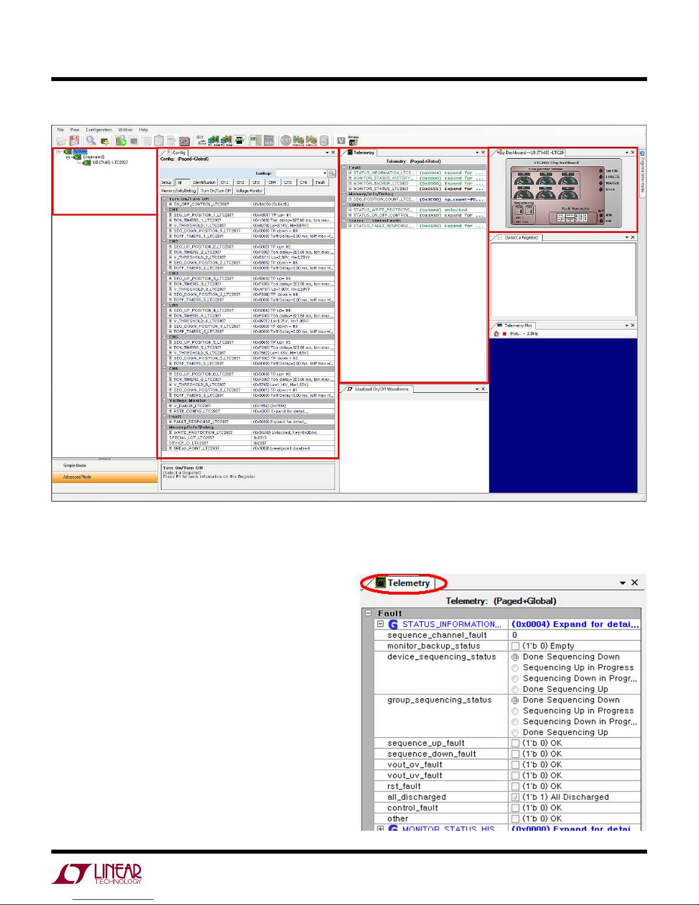Click the FAULTB indicator LED in dashboard

coord(601,176)
